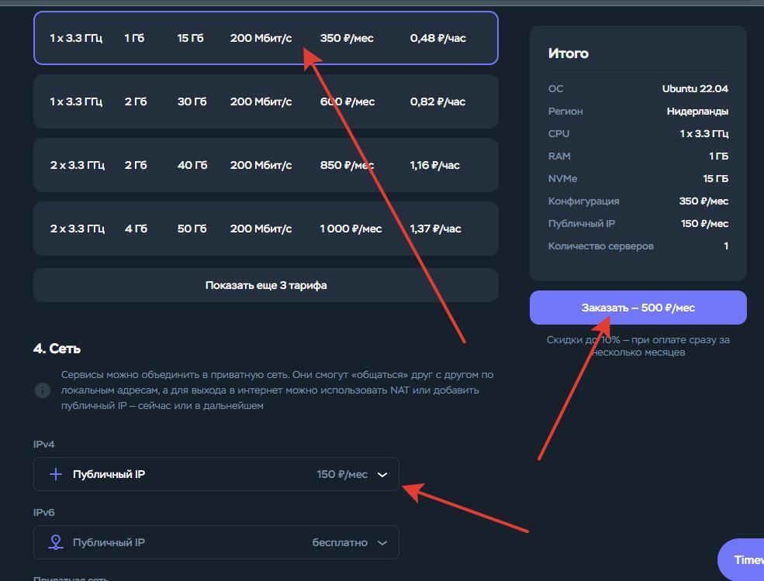Expand the IPv6 dropdown chevron
The height and width of the screenshot is (581, 764).
tap(382, 543)
